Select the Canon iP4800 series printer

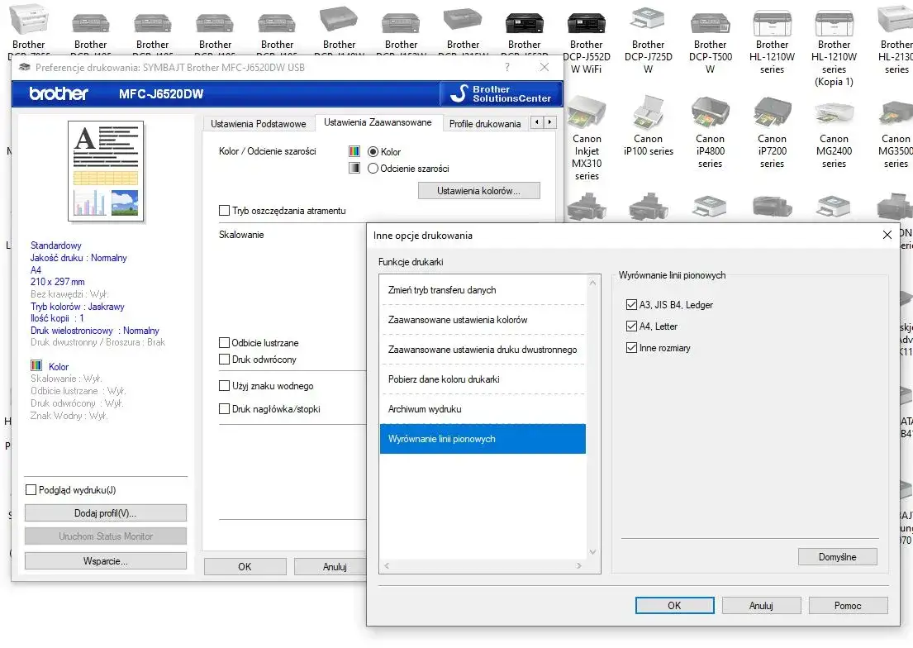point(710,134)
